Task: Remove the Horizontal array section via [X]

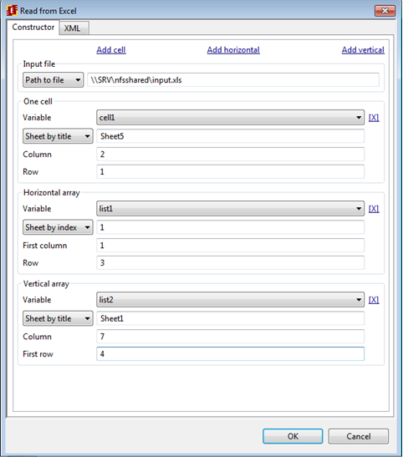Action: (x=374, y=209)
